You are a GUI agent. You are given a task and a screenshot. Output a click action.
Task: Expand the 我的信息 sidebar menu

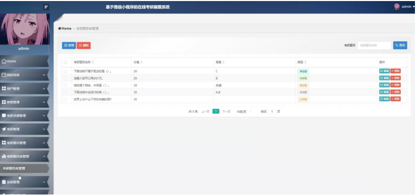[24, 75]
